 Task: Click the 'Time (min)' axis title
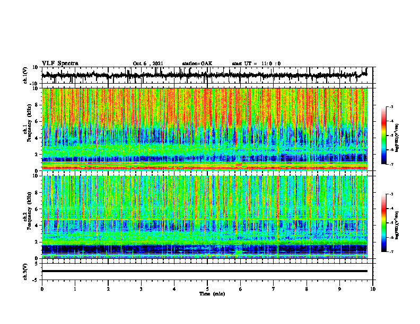212,294
